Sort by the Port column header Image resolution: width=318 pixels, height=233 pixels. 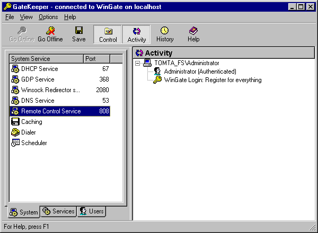96,59
